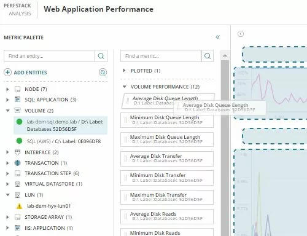Click the metric search magnifier icon
The width and height of the screenshot is (307, 236).
(208, 56)
